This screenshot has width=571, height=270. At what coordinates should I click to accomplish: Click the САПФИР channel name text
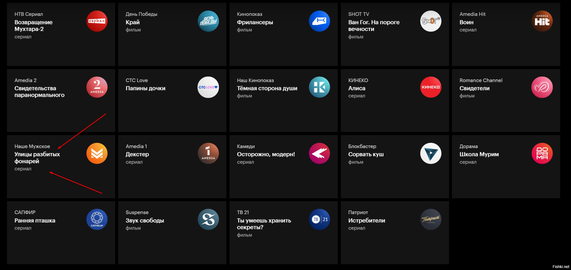[25, 213]
